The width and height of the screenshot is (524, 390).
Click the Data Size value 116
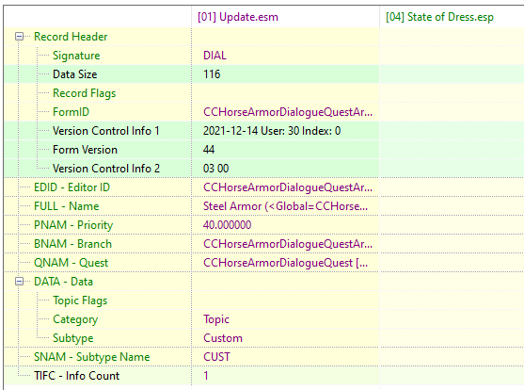click(212, 74)
